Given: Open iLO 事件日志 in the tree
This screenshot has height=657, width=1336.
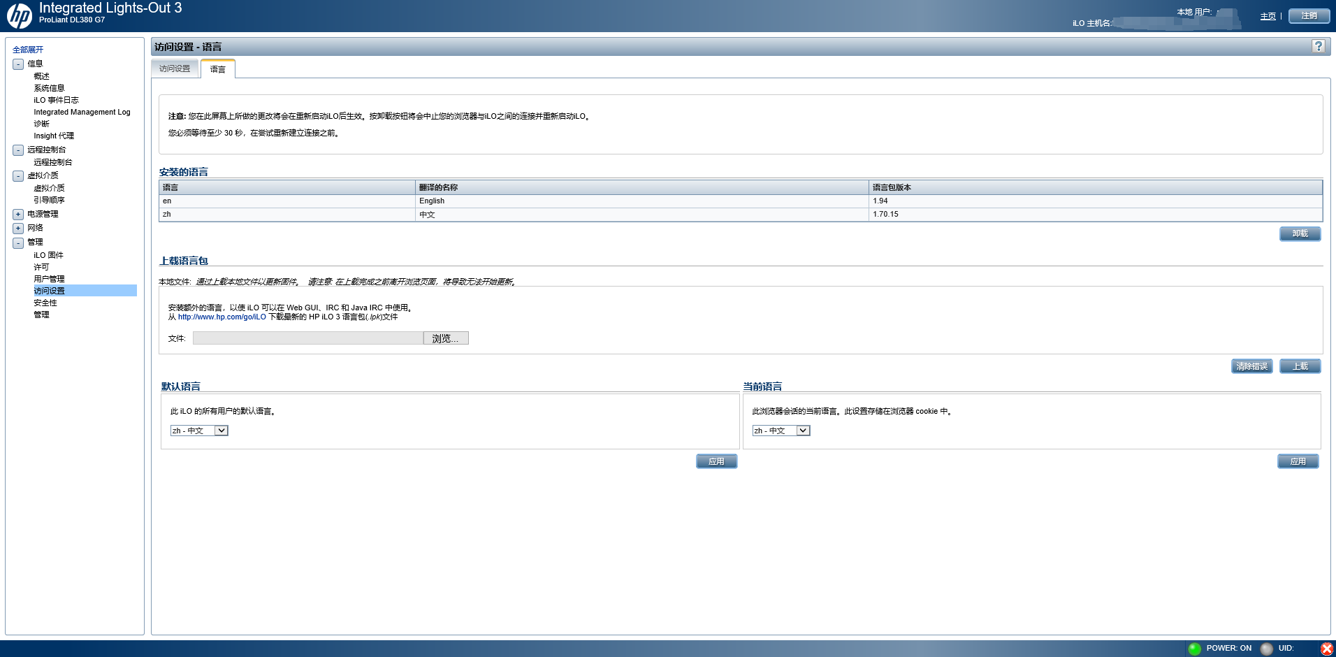Looking at the screenshot, I should pos(56,100).
